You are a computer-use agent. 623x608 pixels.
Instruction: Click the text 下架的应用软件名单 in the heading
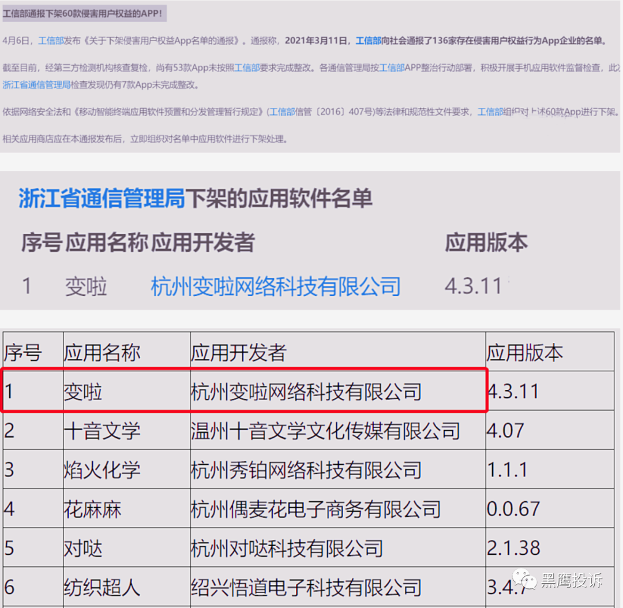click(x=279, y=198)
